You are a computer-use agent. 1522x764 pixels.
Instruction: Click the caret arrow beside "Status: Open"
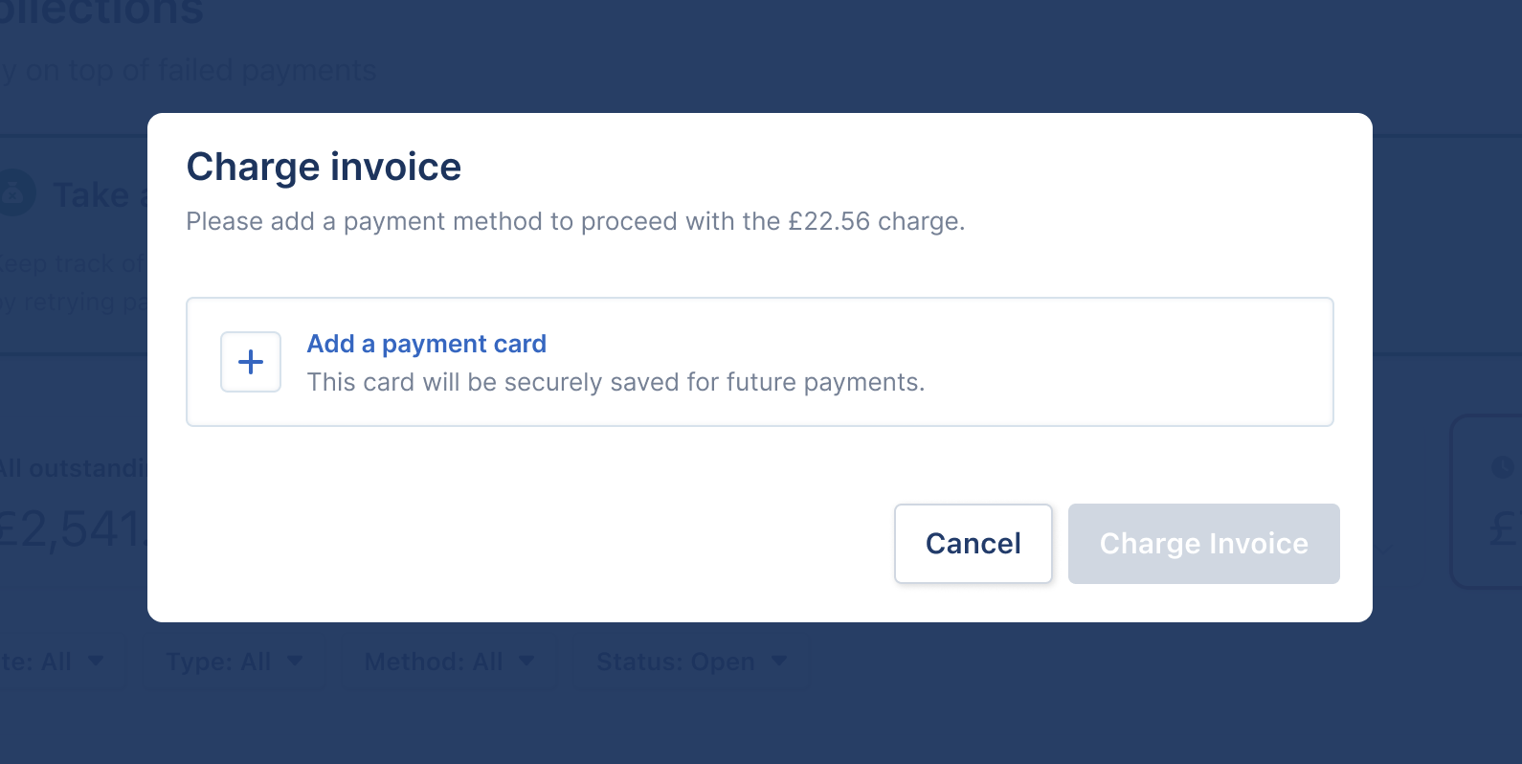click(779, 661)
